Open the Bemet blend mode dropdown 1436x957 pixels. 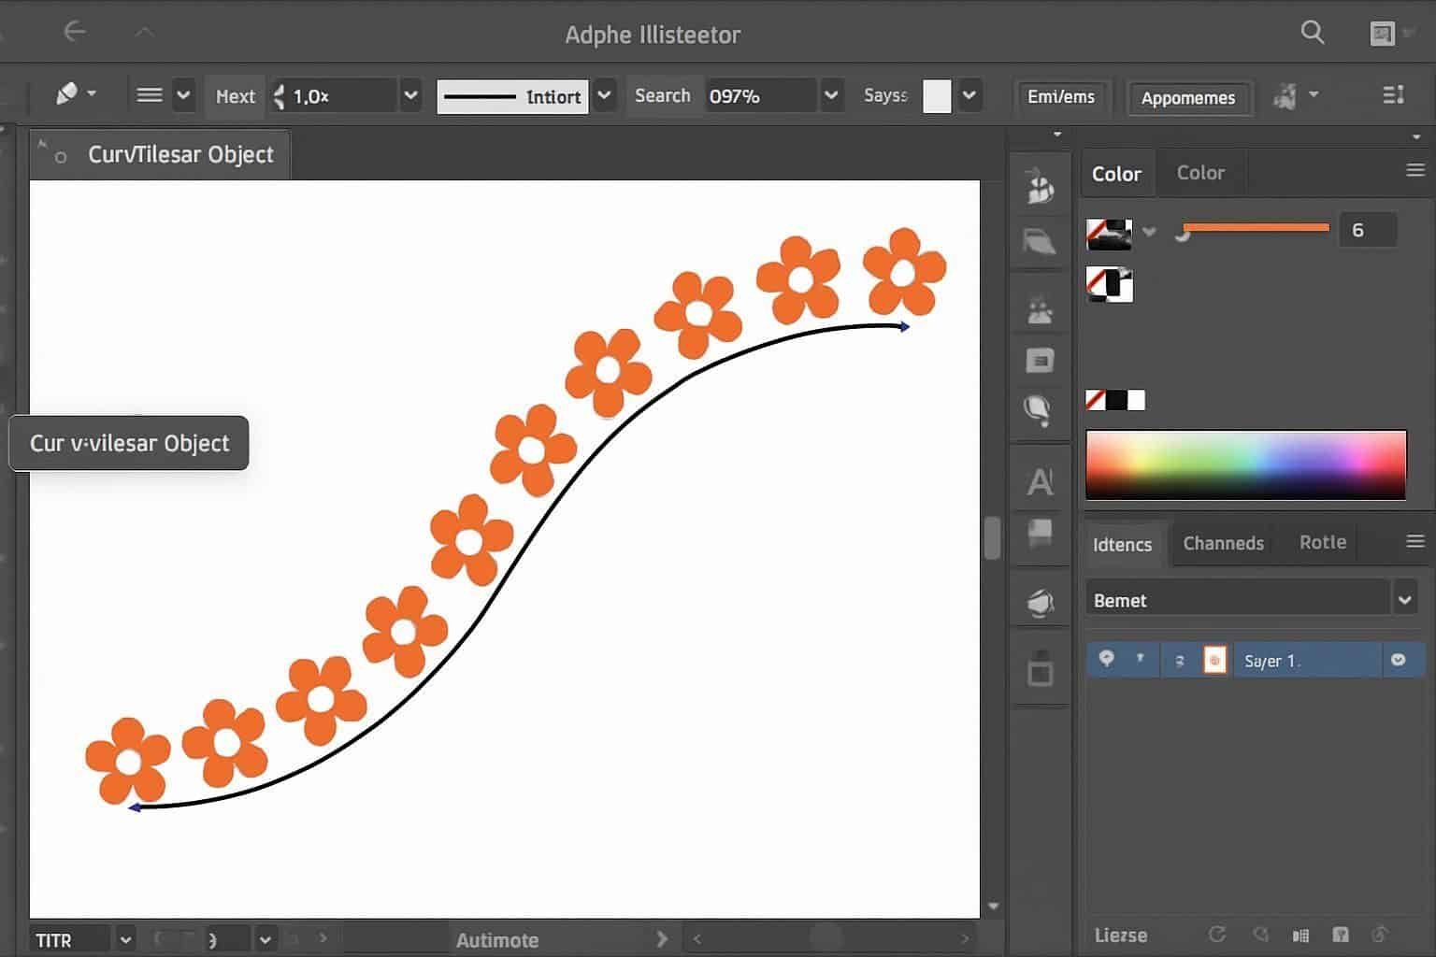(x=1403, y=599)
